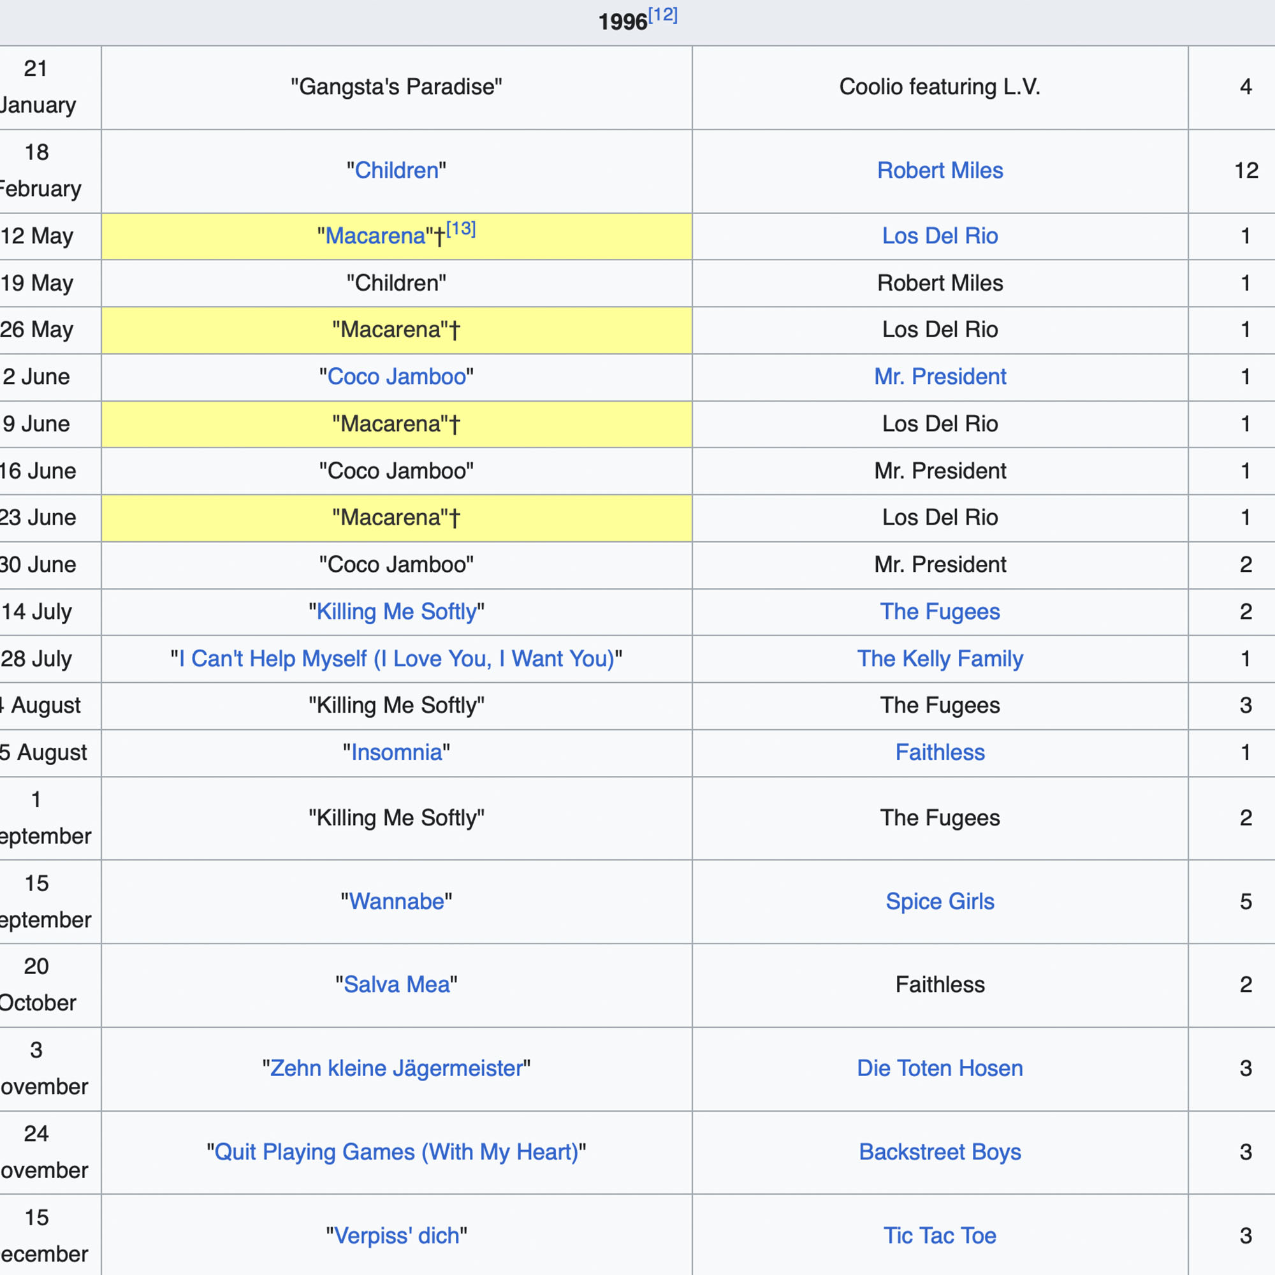Open "Zehn kleine Jägermeister" song link

click(x=397, y=1068)
